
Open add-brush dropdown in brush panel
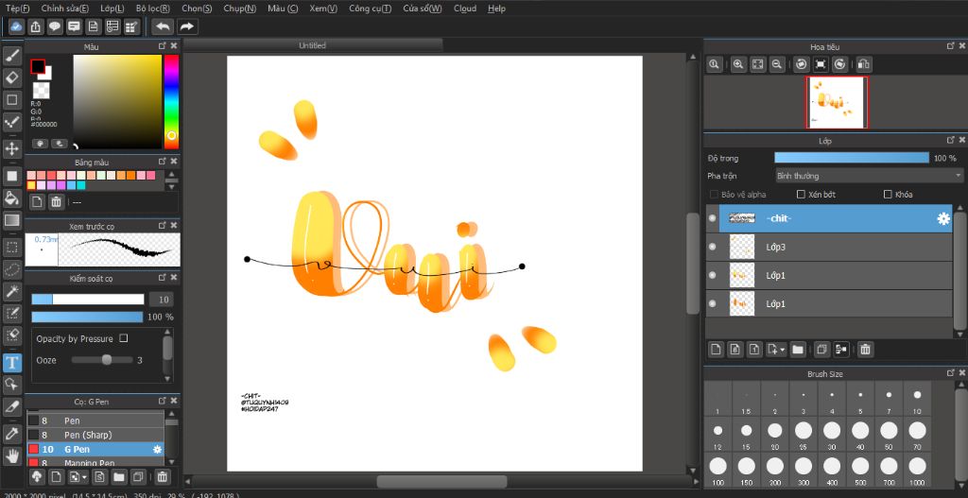pos(84,476)
